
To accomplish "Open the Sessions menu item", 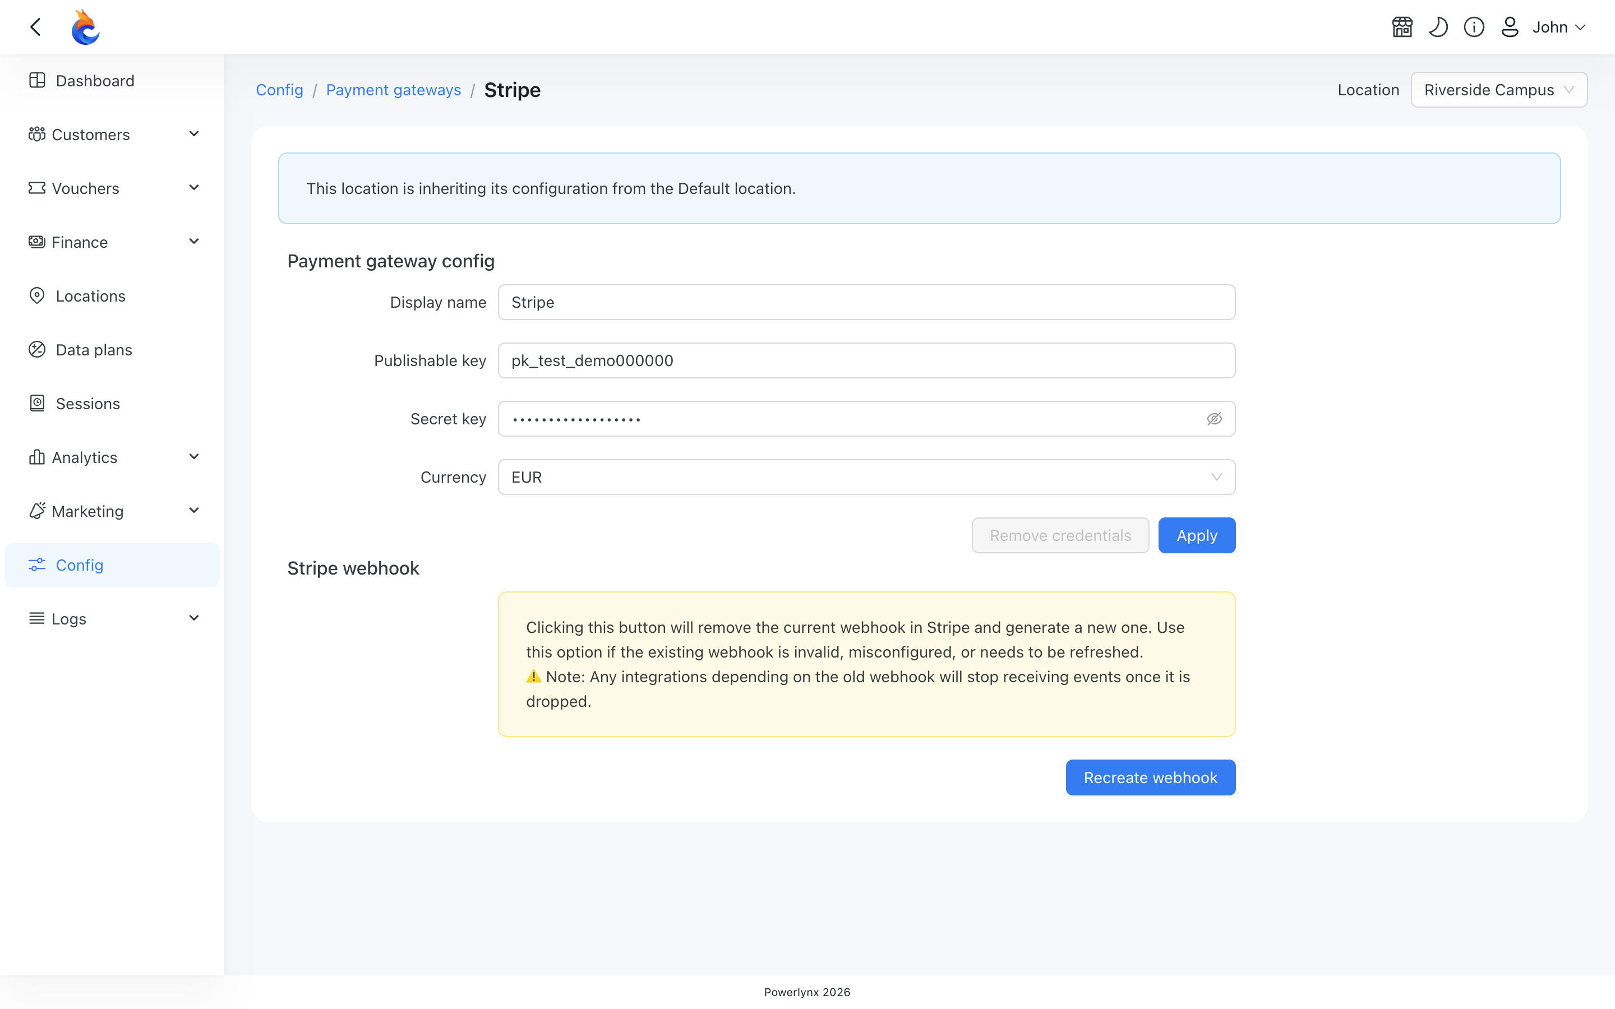I will [112, 404].
